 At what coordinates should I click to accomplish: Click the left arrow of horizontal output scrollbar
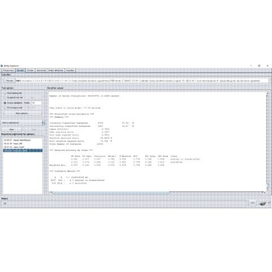click(x=50, y=192)
